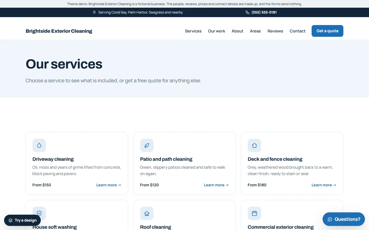Click the house icon on Deck and fence cleaning
Viewport: 369px width, 230px height.
coord(254,145)
